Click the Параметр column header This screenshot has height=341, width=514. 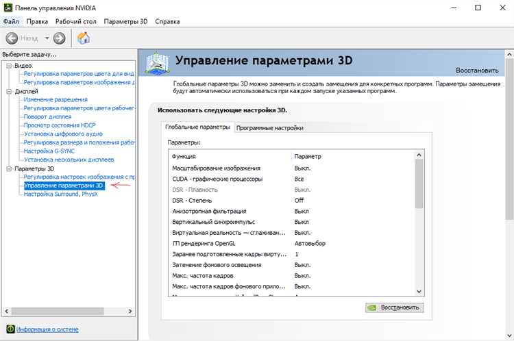tap(308, 156)
